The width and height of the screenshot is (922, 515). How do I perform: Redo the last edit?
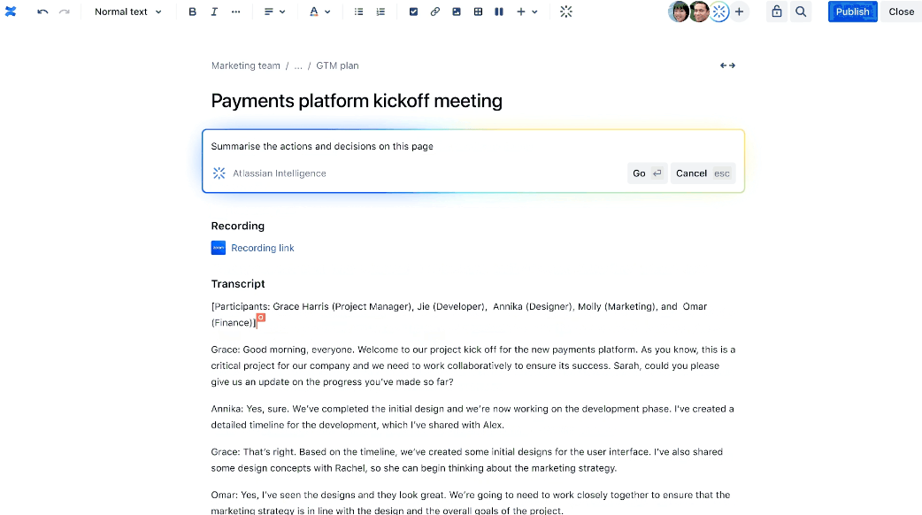point(64,12)
